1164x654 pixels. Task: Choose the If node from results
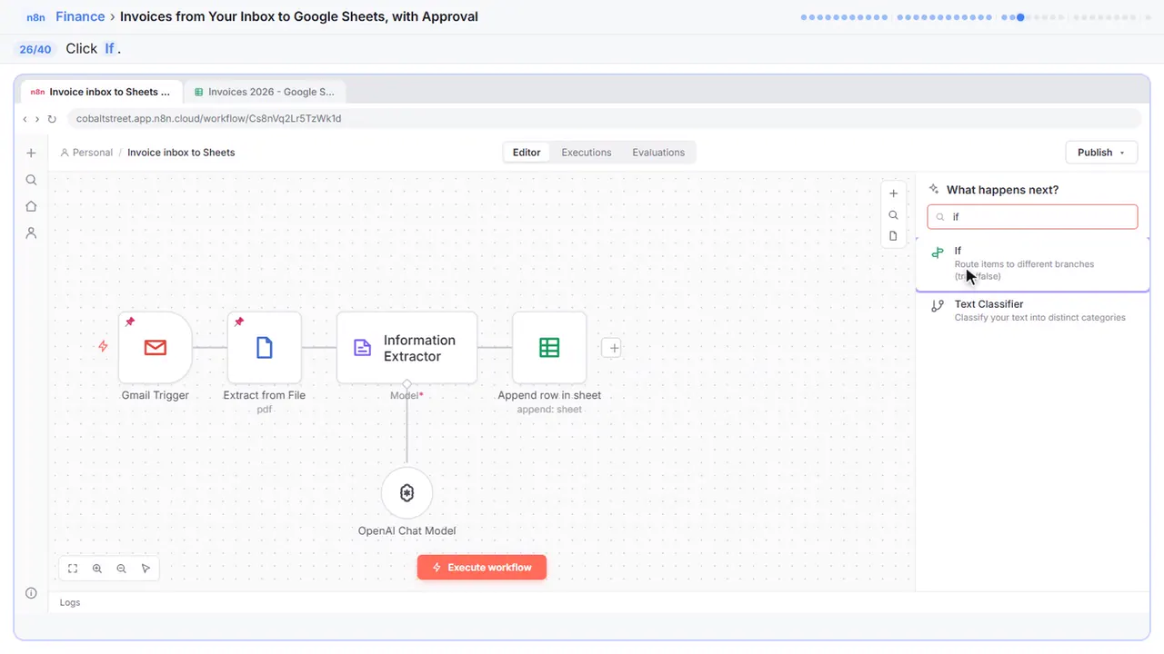[x=1033, y=263]
